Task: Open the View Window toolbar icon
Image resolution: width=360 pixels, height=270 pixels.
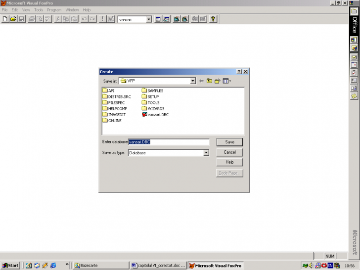Action: (166, 19)
